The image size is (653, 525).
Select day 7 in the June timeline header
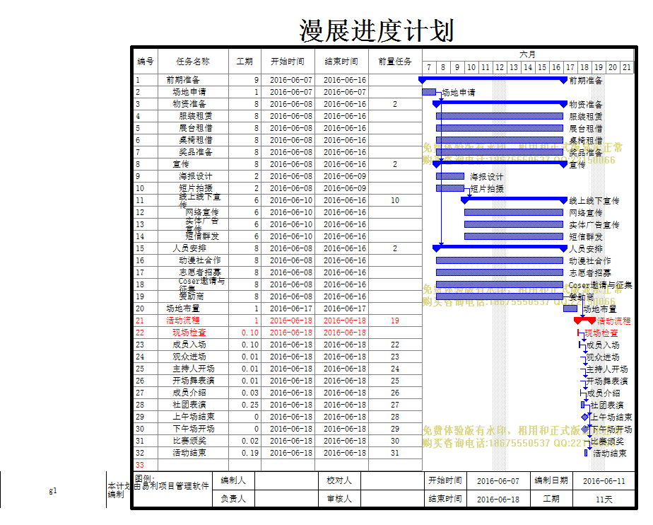point(429,67)
